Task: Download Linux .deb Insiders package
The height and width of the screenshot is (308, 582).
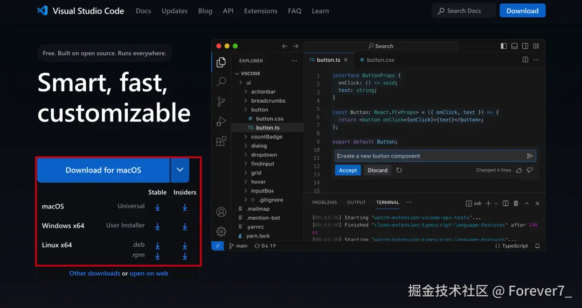Action: (185, 246)
